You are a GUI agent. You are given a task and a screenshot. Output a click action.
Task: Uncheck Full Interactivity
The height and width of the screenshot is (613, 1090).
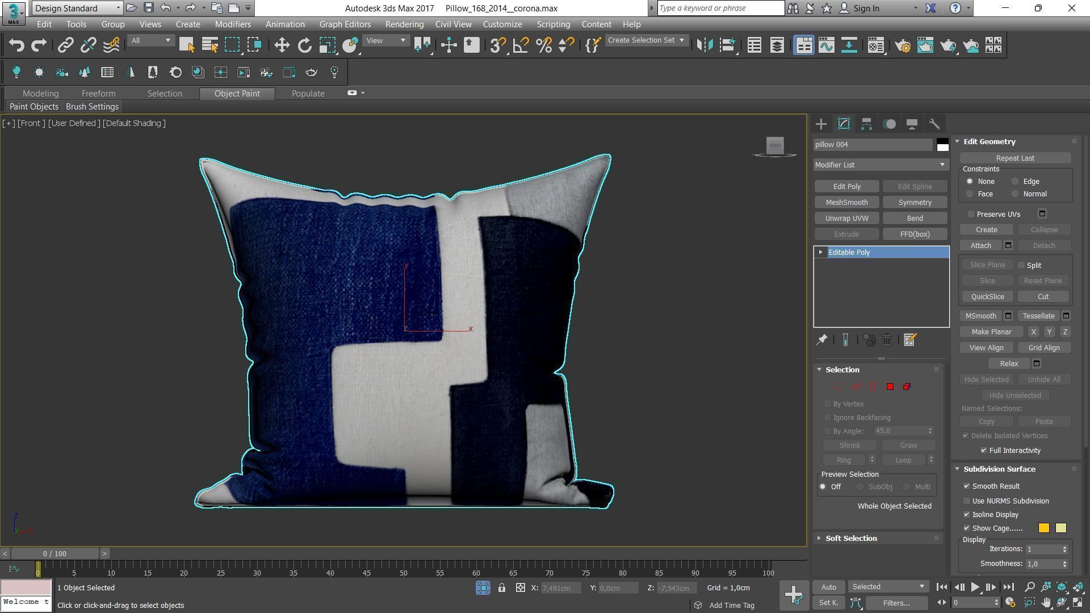tap(984, 450)
